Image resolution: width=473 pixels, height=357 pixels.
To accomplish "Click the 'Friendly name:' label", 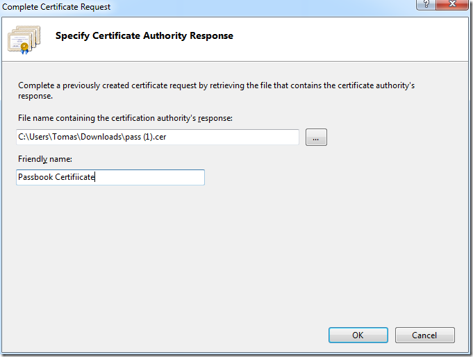I will tap(45, 159).
